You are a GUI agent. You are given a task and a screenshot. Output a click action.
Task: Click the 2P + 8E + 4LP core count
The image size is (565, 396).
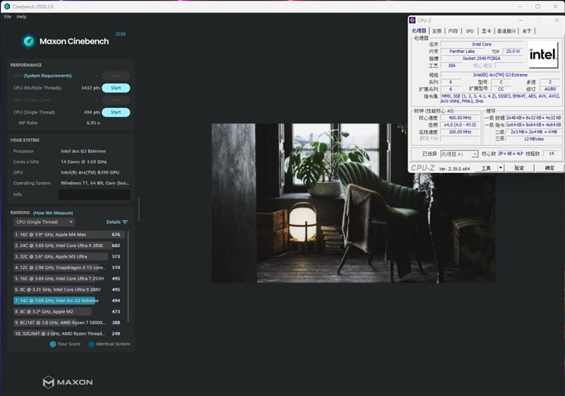(x=511, y=154)
